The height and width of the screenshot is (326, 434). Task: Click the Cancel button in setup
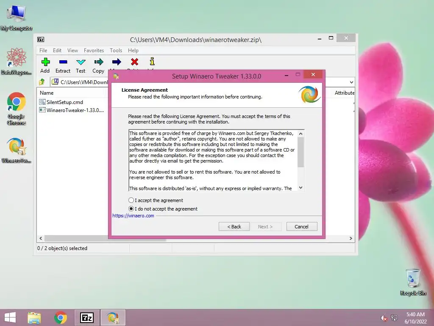tap(302, 227)
